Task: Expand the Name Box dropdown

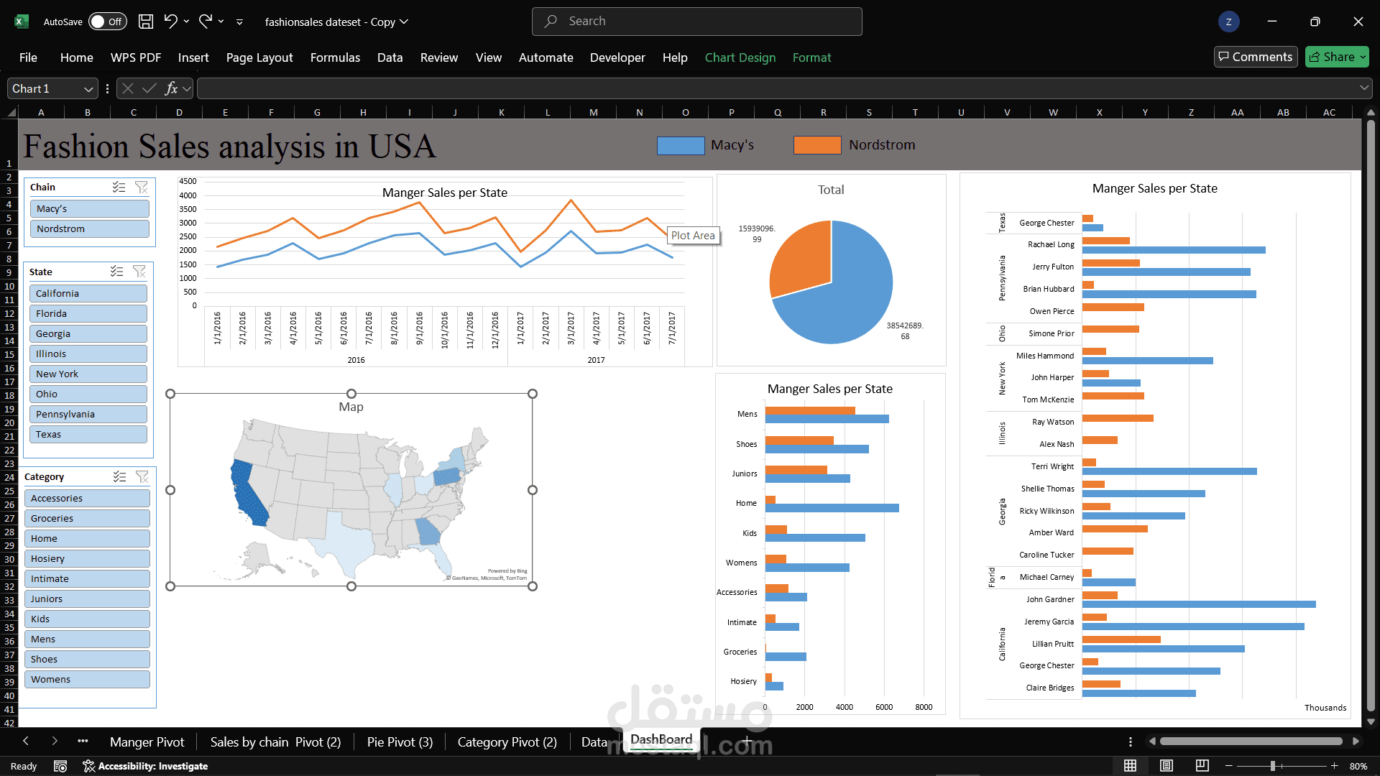Action: pos(88,89)
